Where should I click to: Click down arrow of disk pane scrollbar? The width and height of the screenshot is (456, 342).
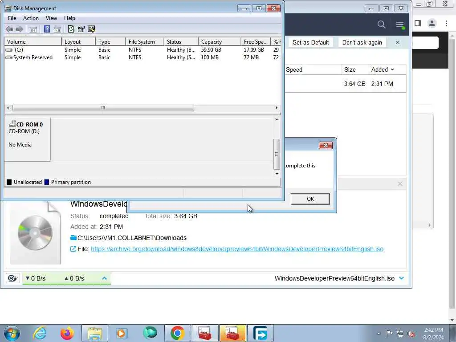[x=277, y=174]
